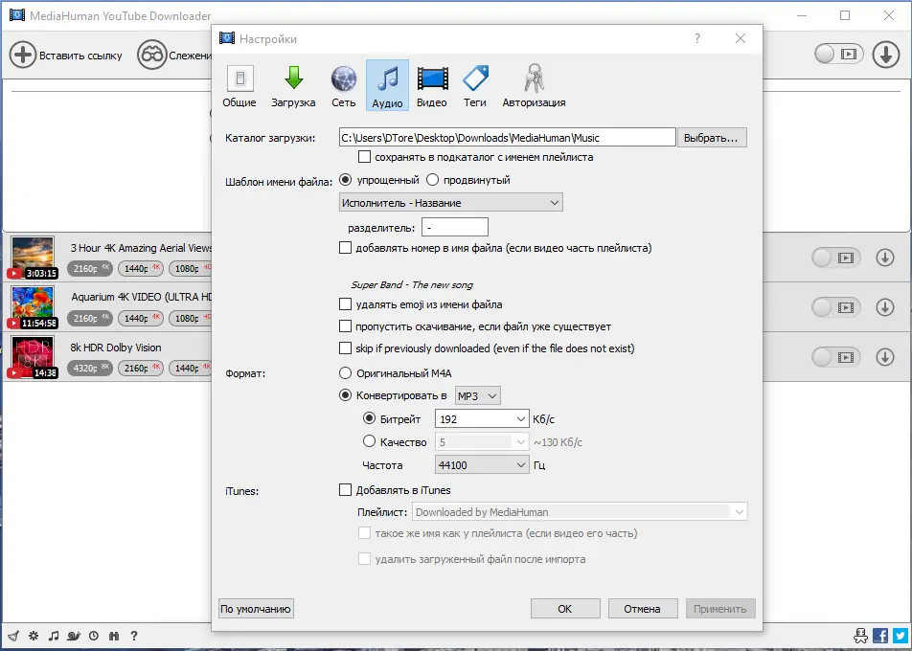
Task: Toggle main toolbar video/audio mode switch
Action: [x=838, y=54]
